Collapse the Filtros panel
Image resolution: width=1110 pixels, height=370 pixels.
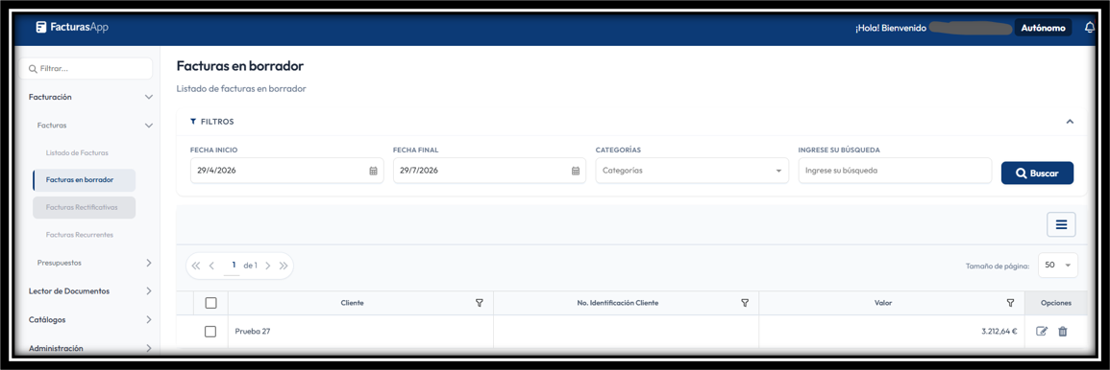tap(1070, 122)
